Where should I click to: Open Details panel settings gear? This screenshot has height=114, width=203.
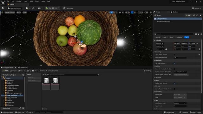201,34
